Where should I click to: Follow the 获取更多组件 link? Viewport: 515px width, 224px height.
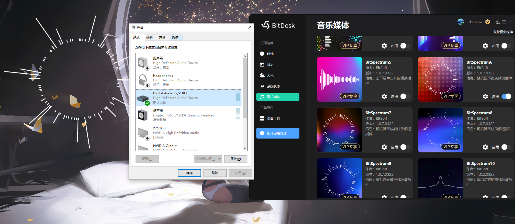(503, 32)
